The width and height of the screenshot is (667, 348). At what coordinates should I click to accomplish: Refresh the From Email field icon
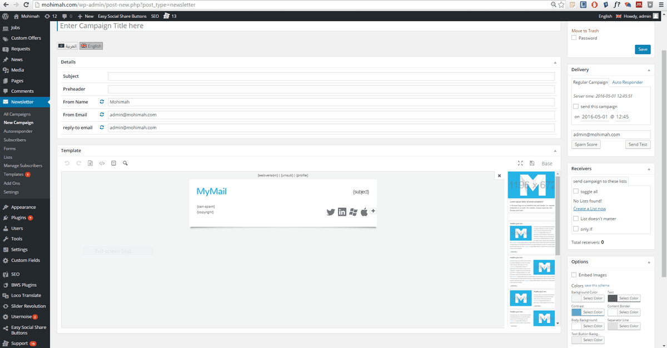click(x=102, y=115)
